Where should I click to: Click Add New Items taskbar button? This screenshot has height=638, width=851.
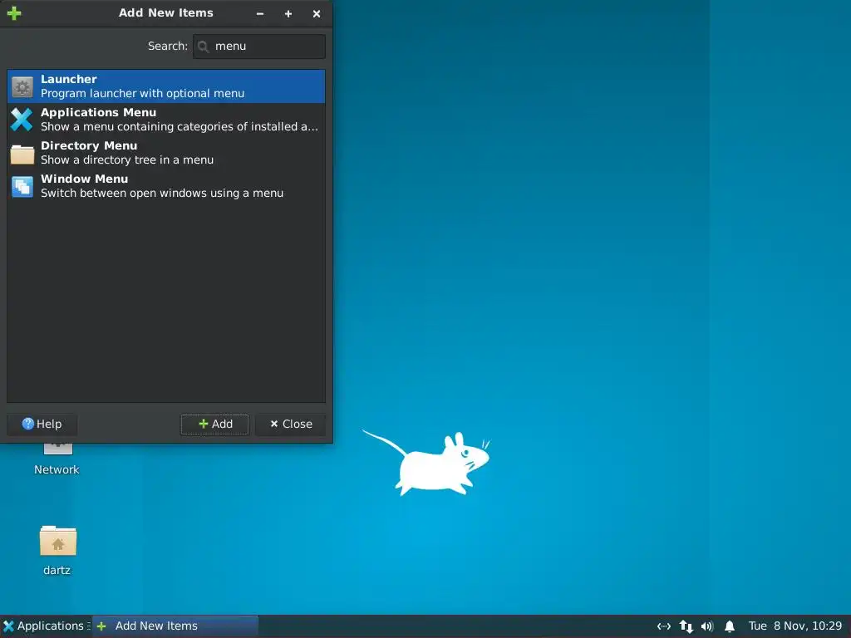tap(175, 626)
